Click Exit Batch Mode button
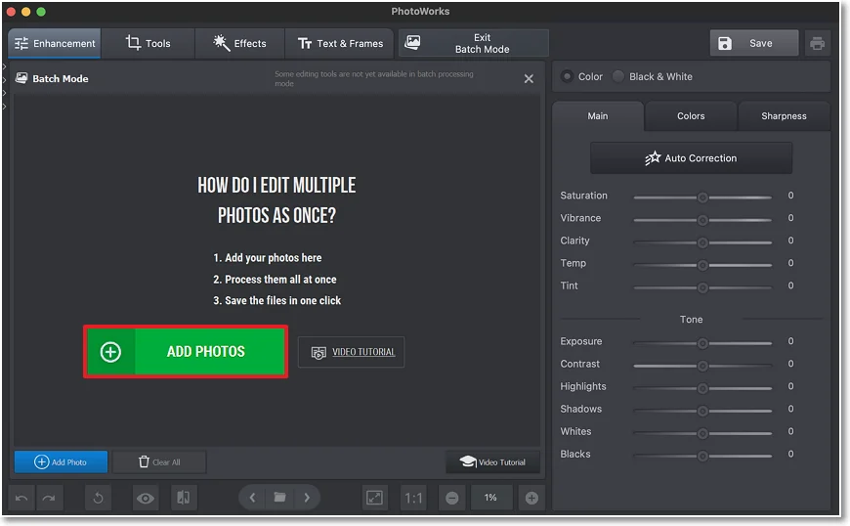The height and width of the screenshot is (526, 850). click(473, 43)
